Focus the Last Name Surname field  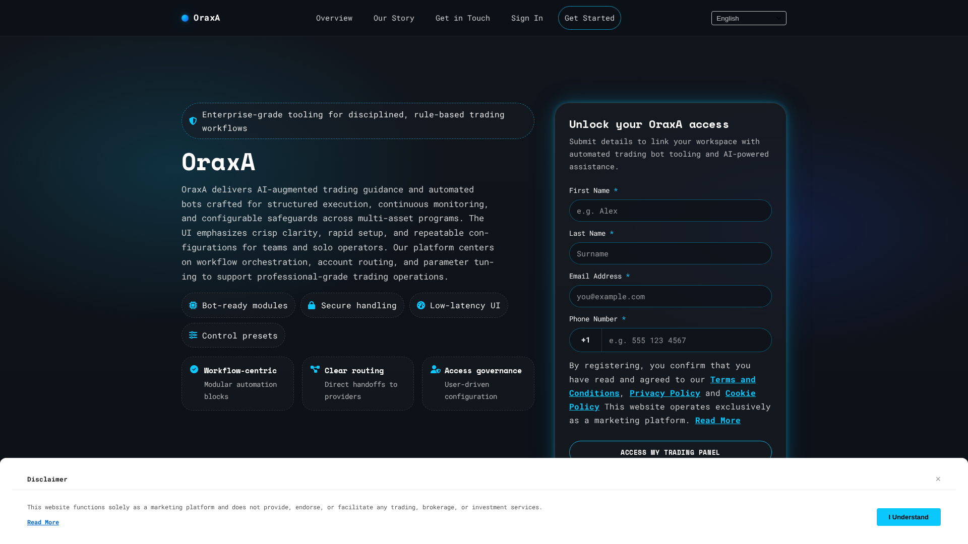tap(671, 253)
